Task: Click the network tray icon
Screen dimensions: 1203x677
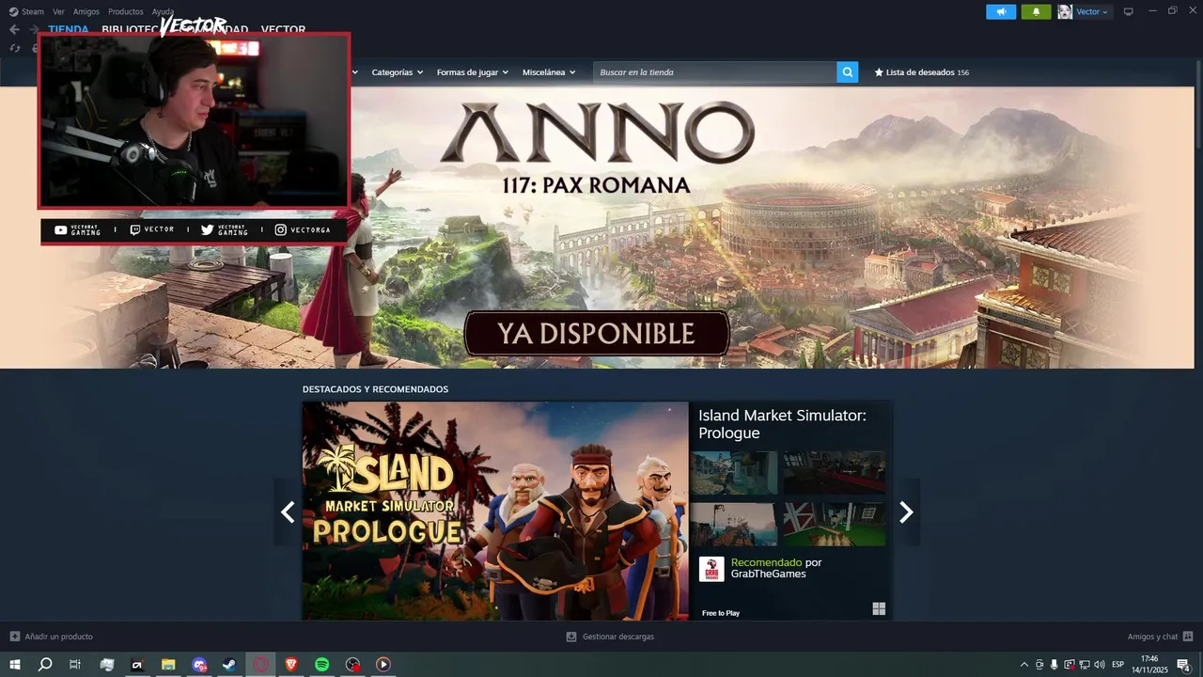Action: 1085,665
